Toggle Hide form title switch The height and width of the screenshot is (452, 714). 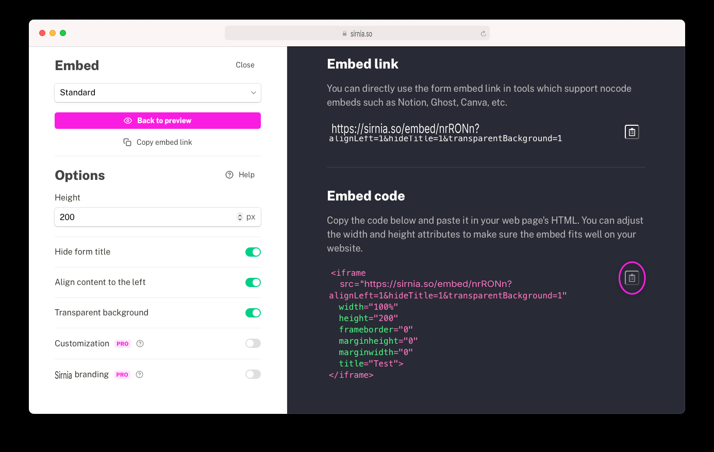point(253,252)
